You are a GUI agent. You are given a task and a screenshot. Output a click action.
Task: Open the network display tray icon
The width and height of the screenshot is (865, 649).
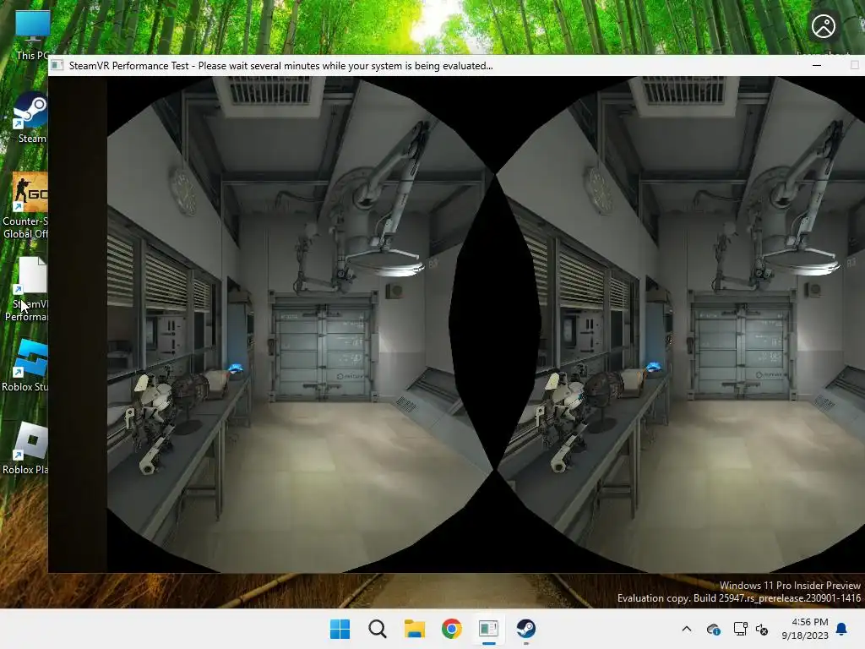740,629
